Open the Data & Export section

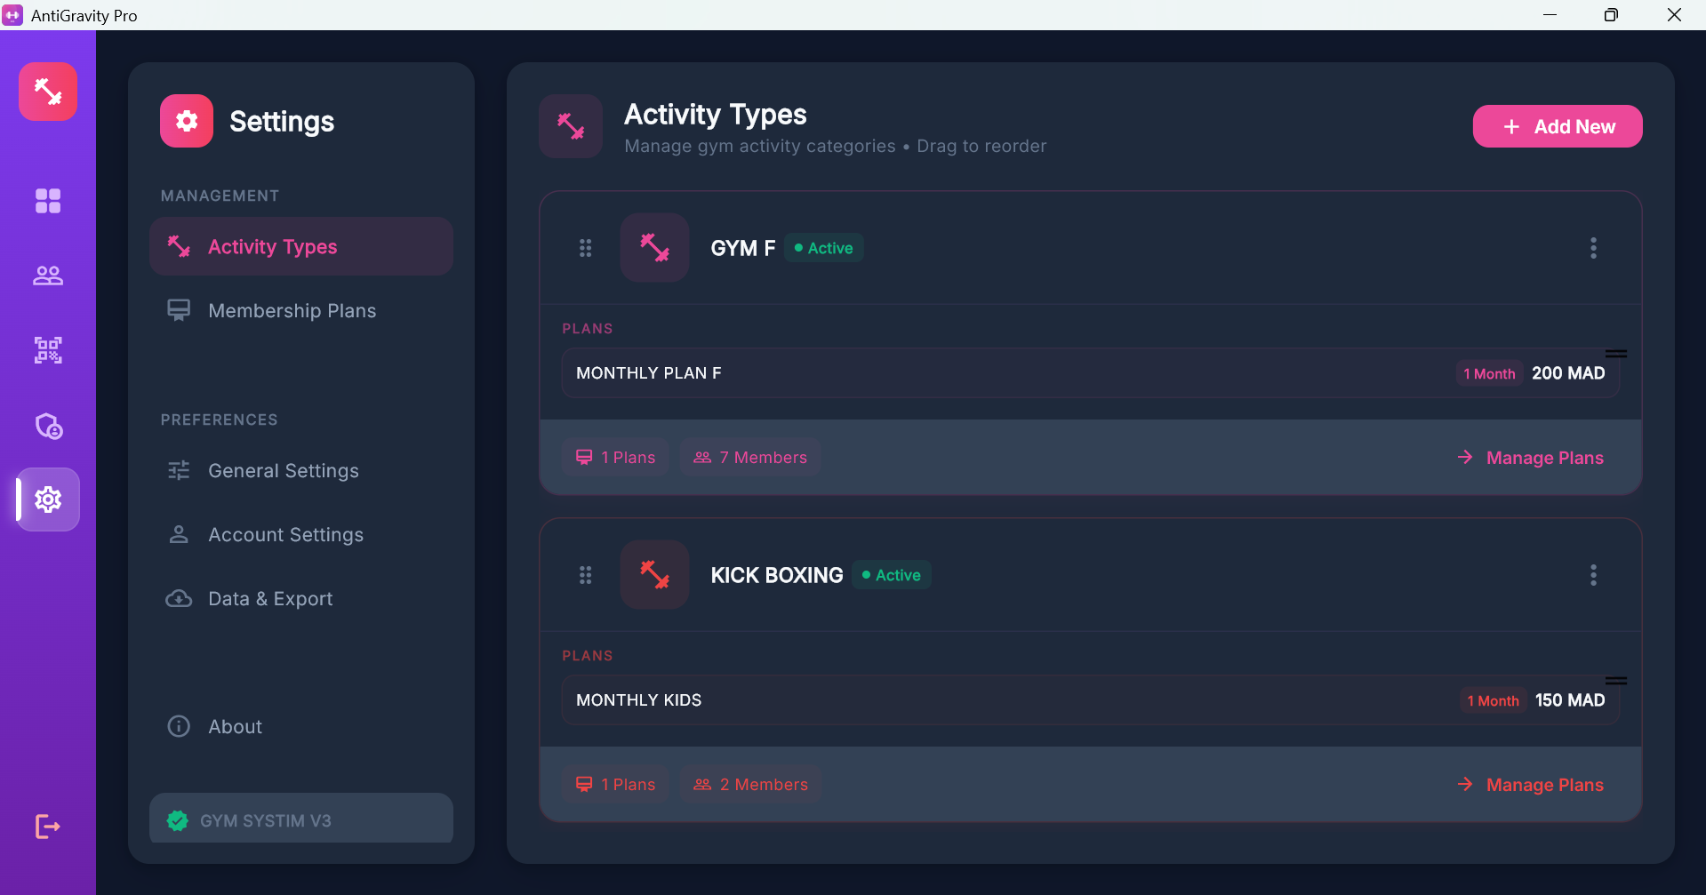[x=270, y=599]
